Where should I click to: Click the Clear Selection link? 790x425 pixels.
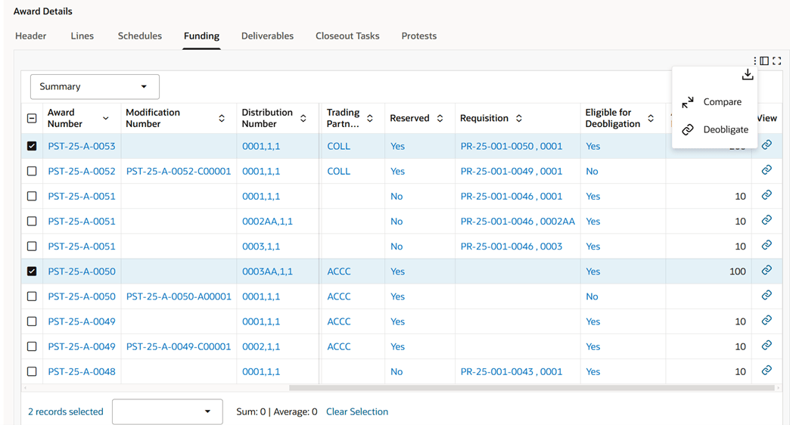357,412
